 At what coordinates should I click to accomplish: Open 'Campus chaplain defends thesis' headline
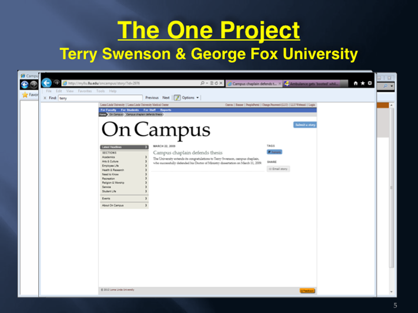tap(188, 153)
